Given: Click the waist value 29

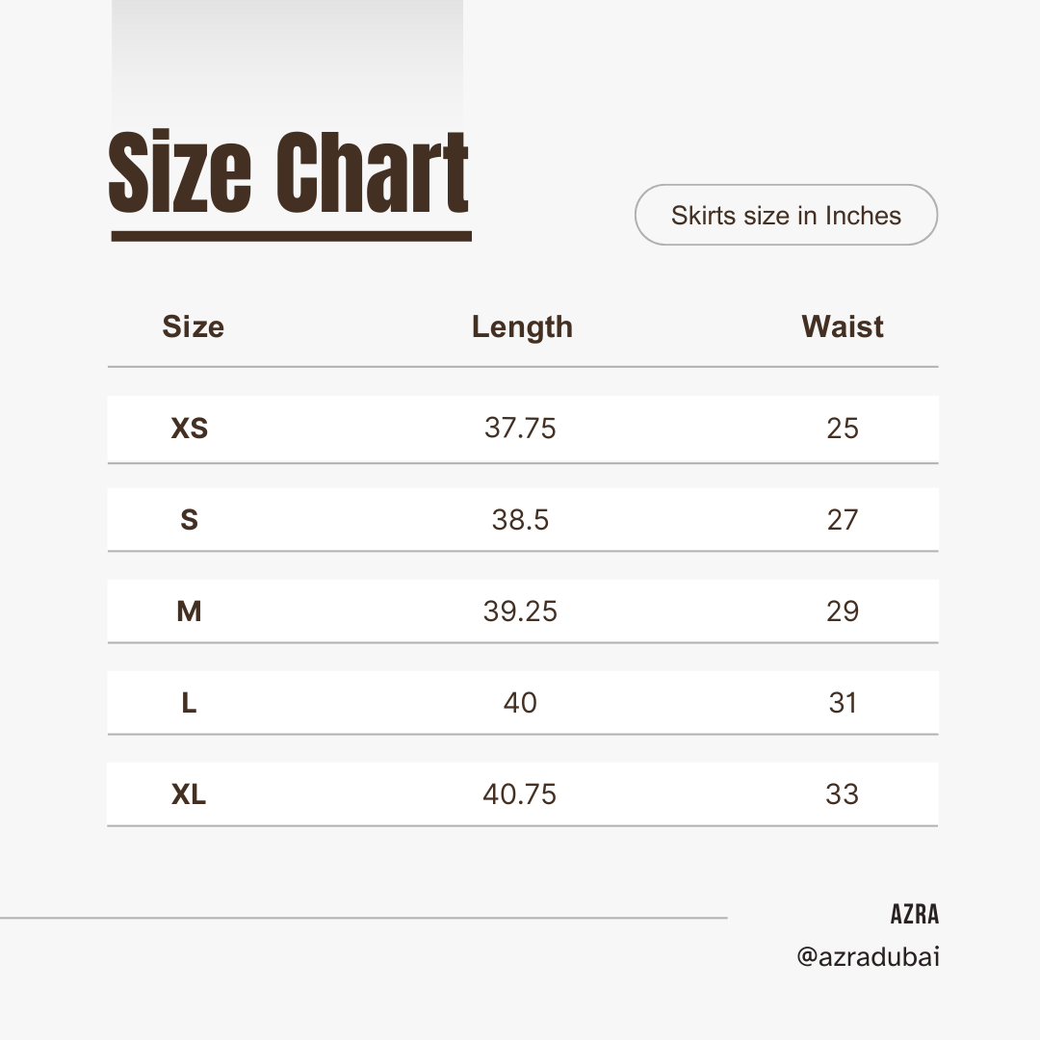Looking at the screenshot, I should [x=843, y=611].
